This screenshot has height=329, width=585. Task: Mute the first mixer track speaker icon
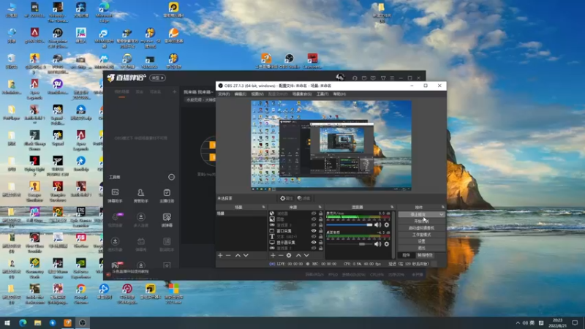(x=377, y=225)
